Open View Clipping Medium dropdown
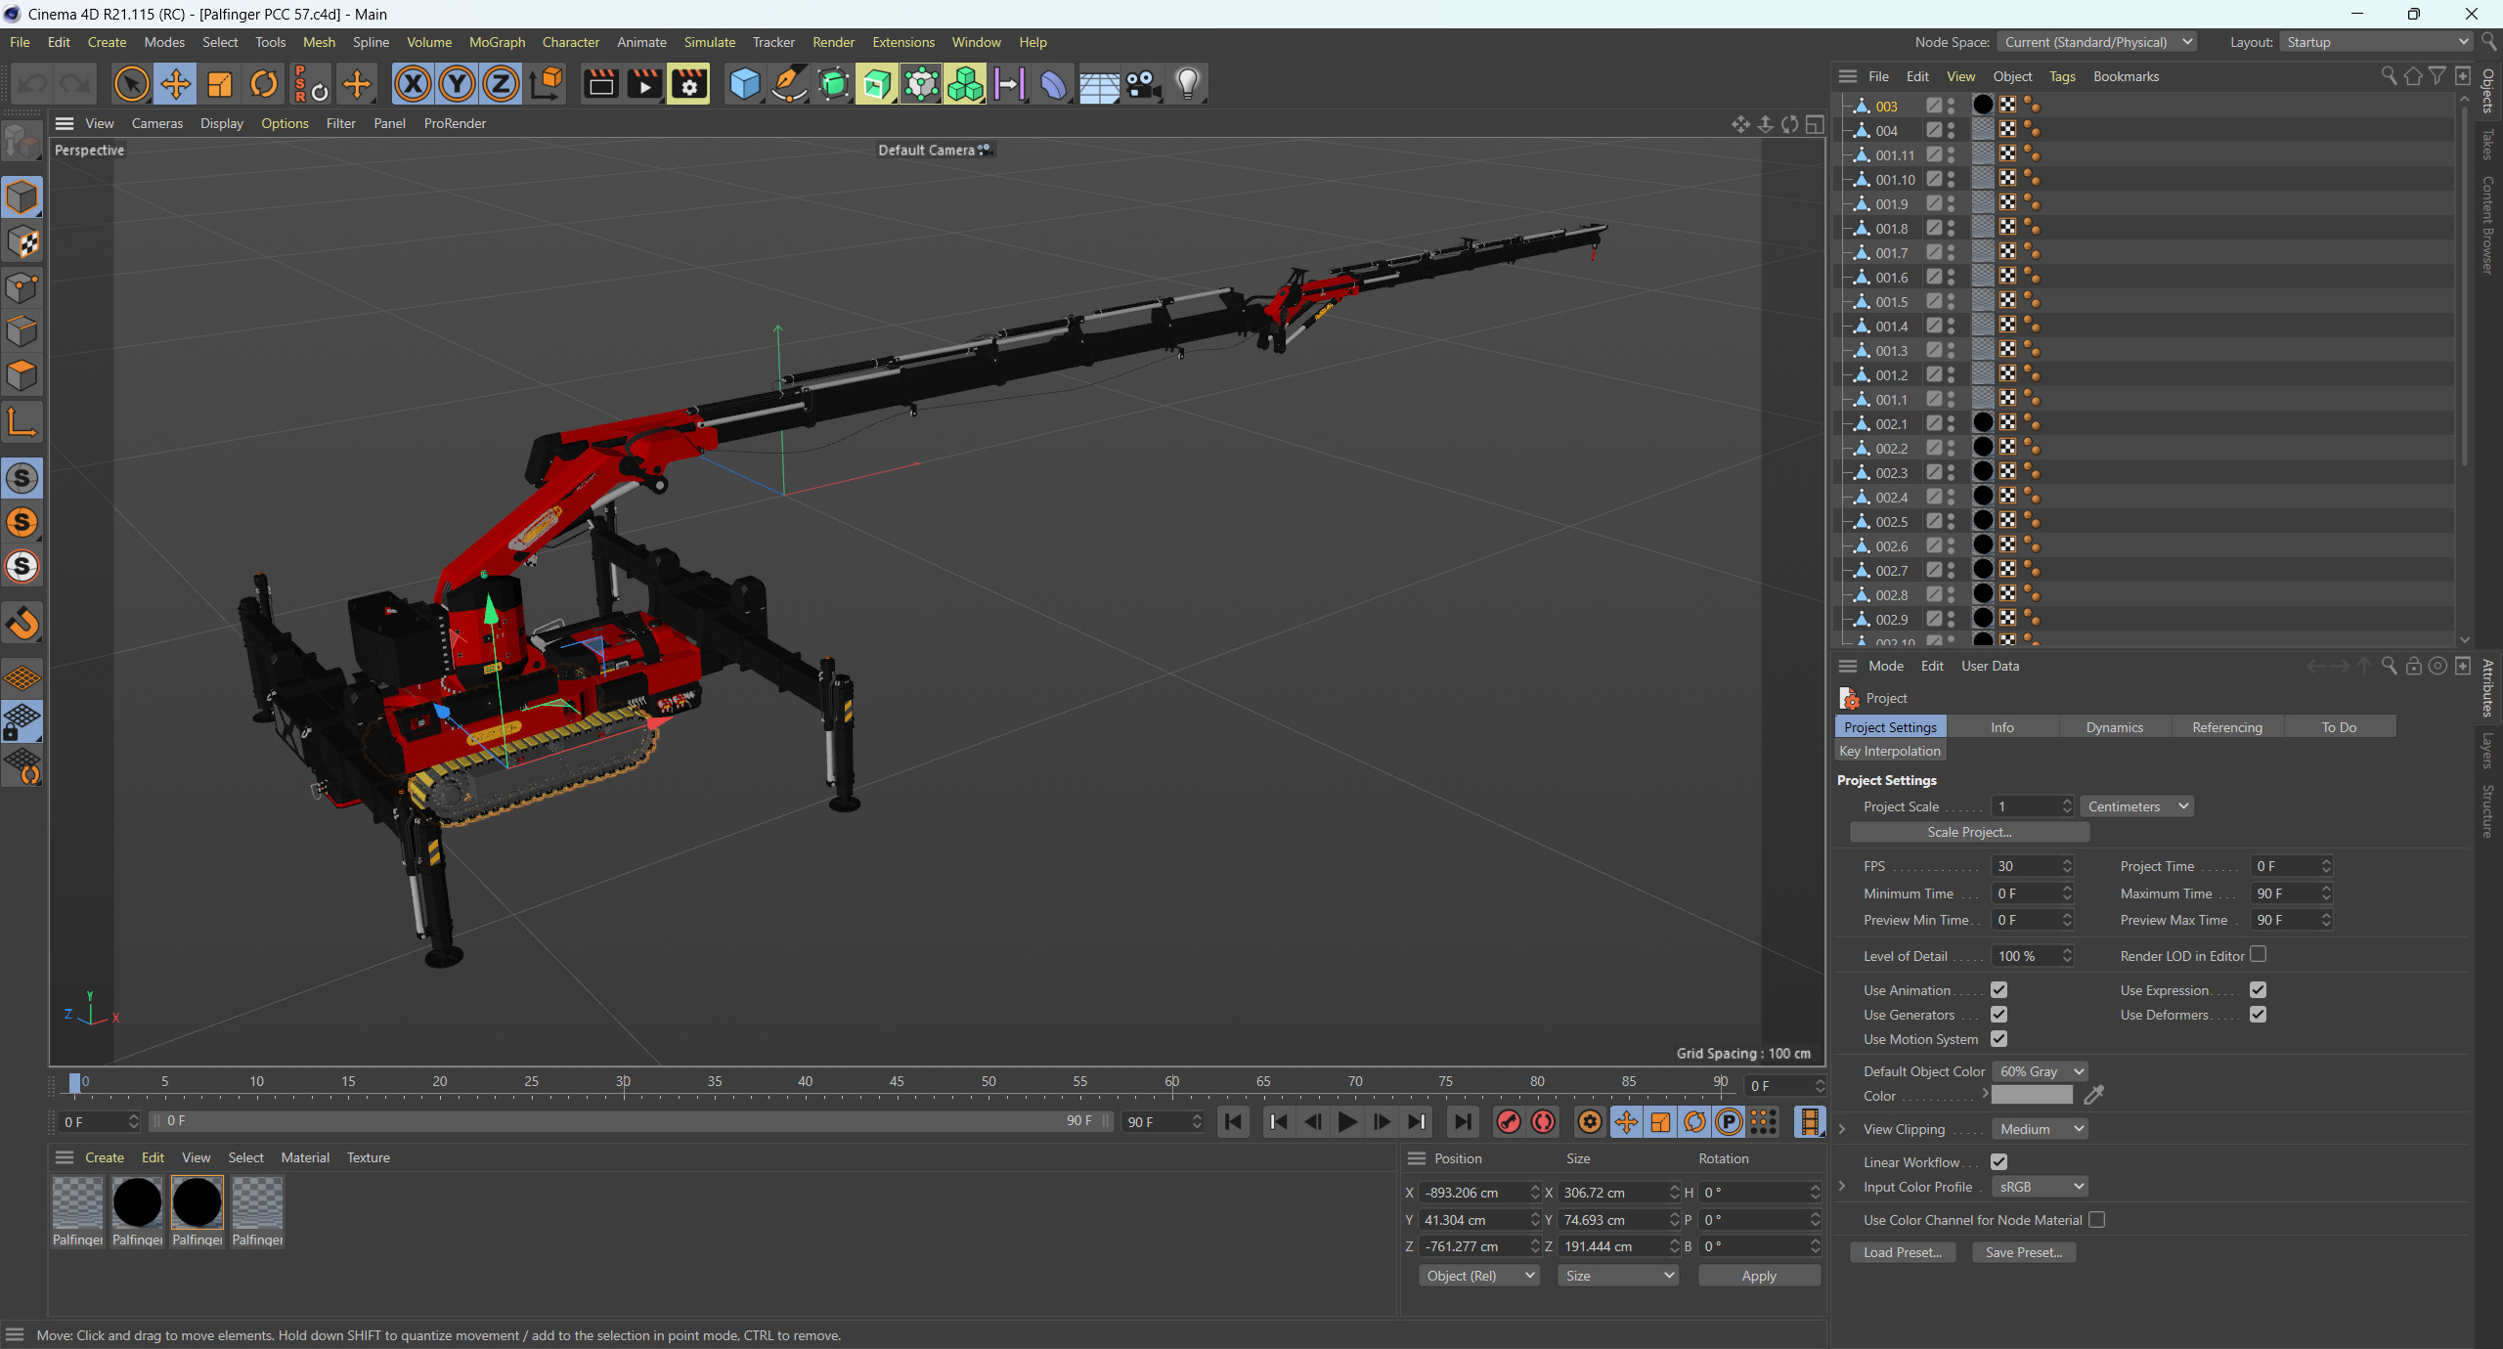 click(2041, 1129)
